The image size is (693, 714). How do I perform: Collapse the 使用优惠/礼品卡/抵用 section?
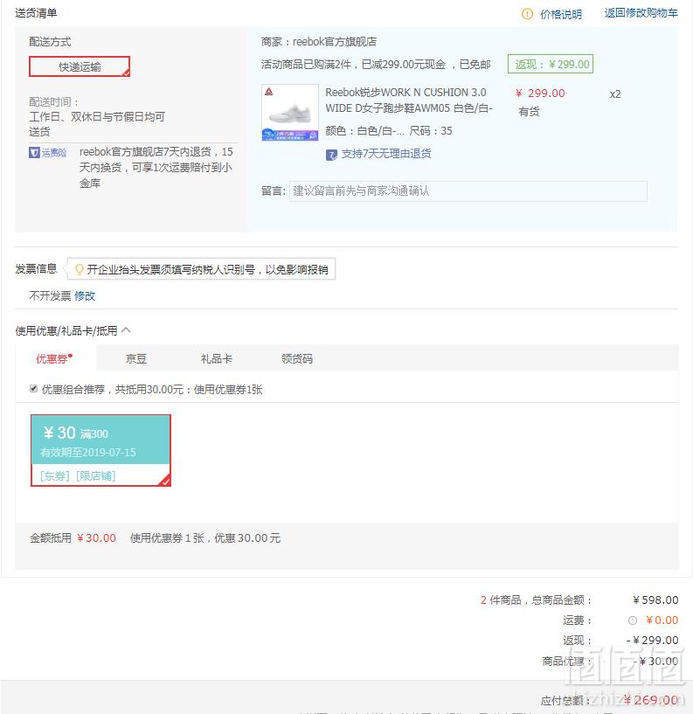[x=126, y=330]
